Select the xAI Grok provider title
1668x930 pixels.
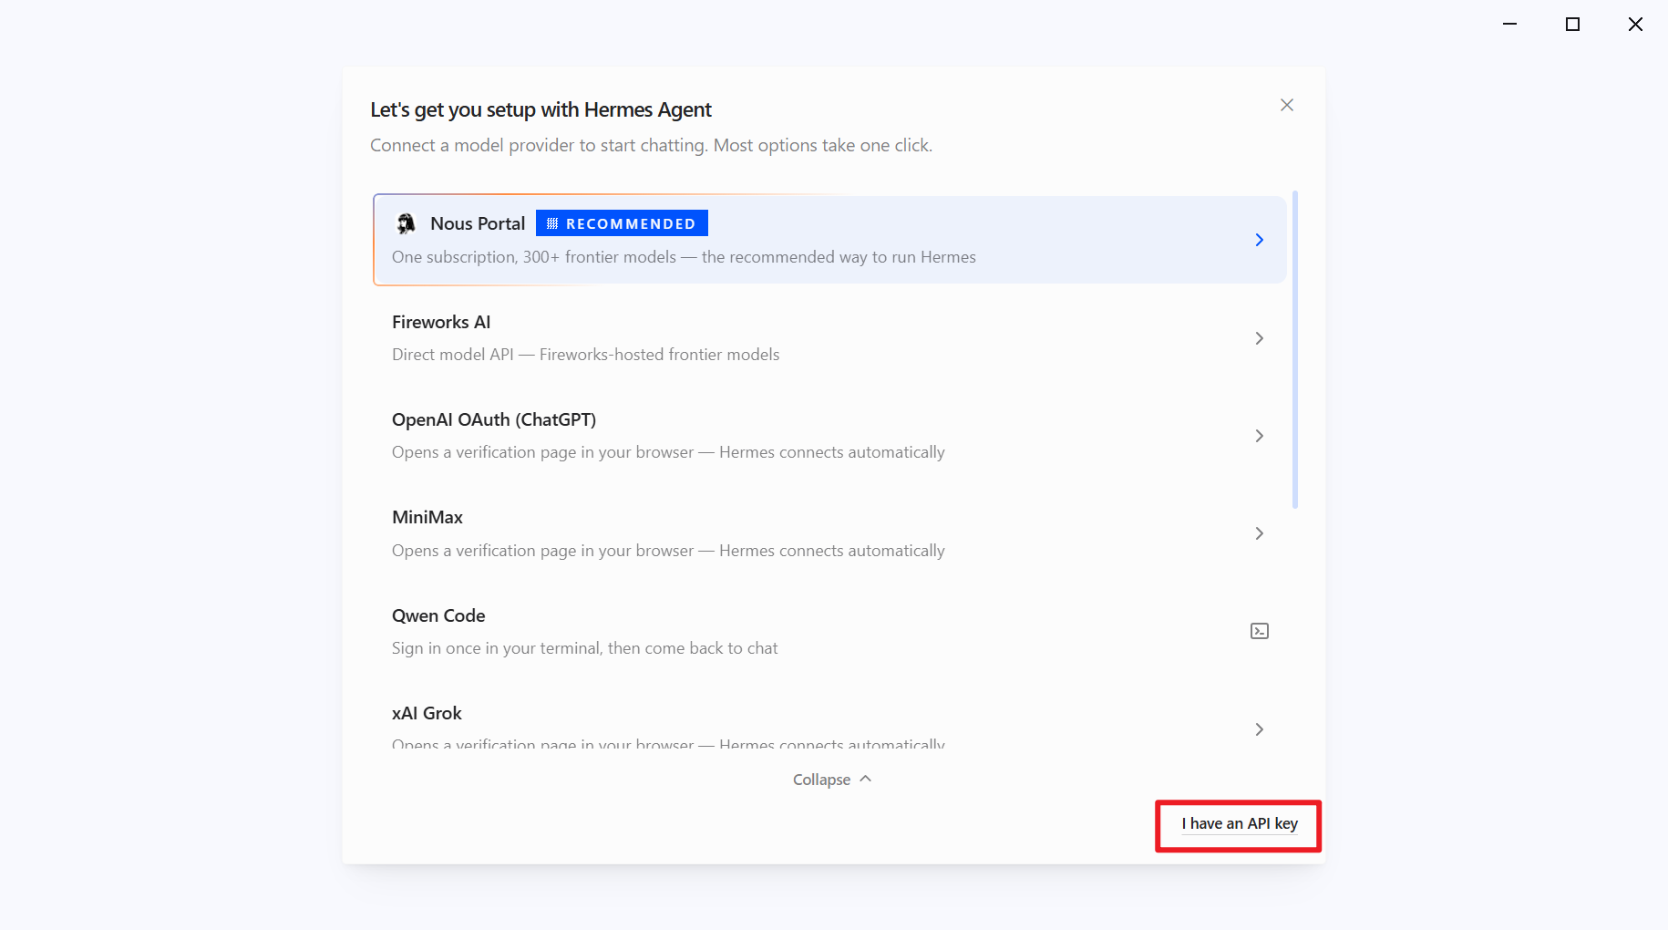click(x=427, y=713)
